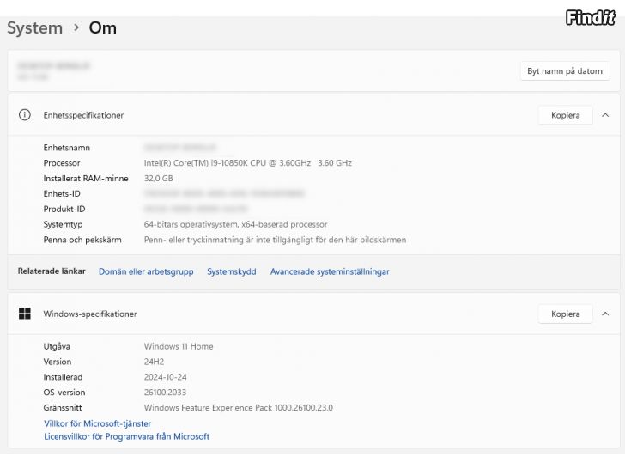625x469 pixels.
Task: Click the Windows-specifikationer heading
Action: pos(90,314)
